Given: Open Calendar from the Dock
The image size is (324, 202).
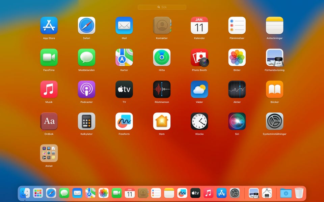Looking at the screenshot, I should click(130, 193).
